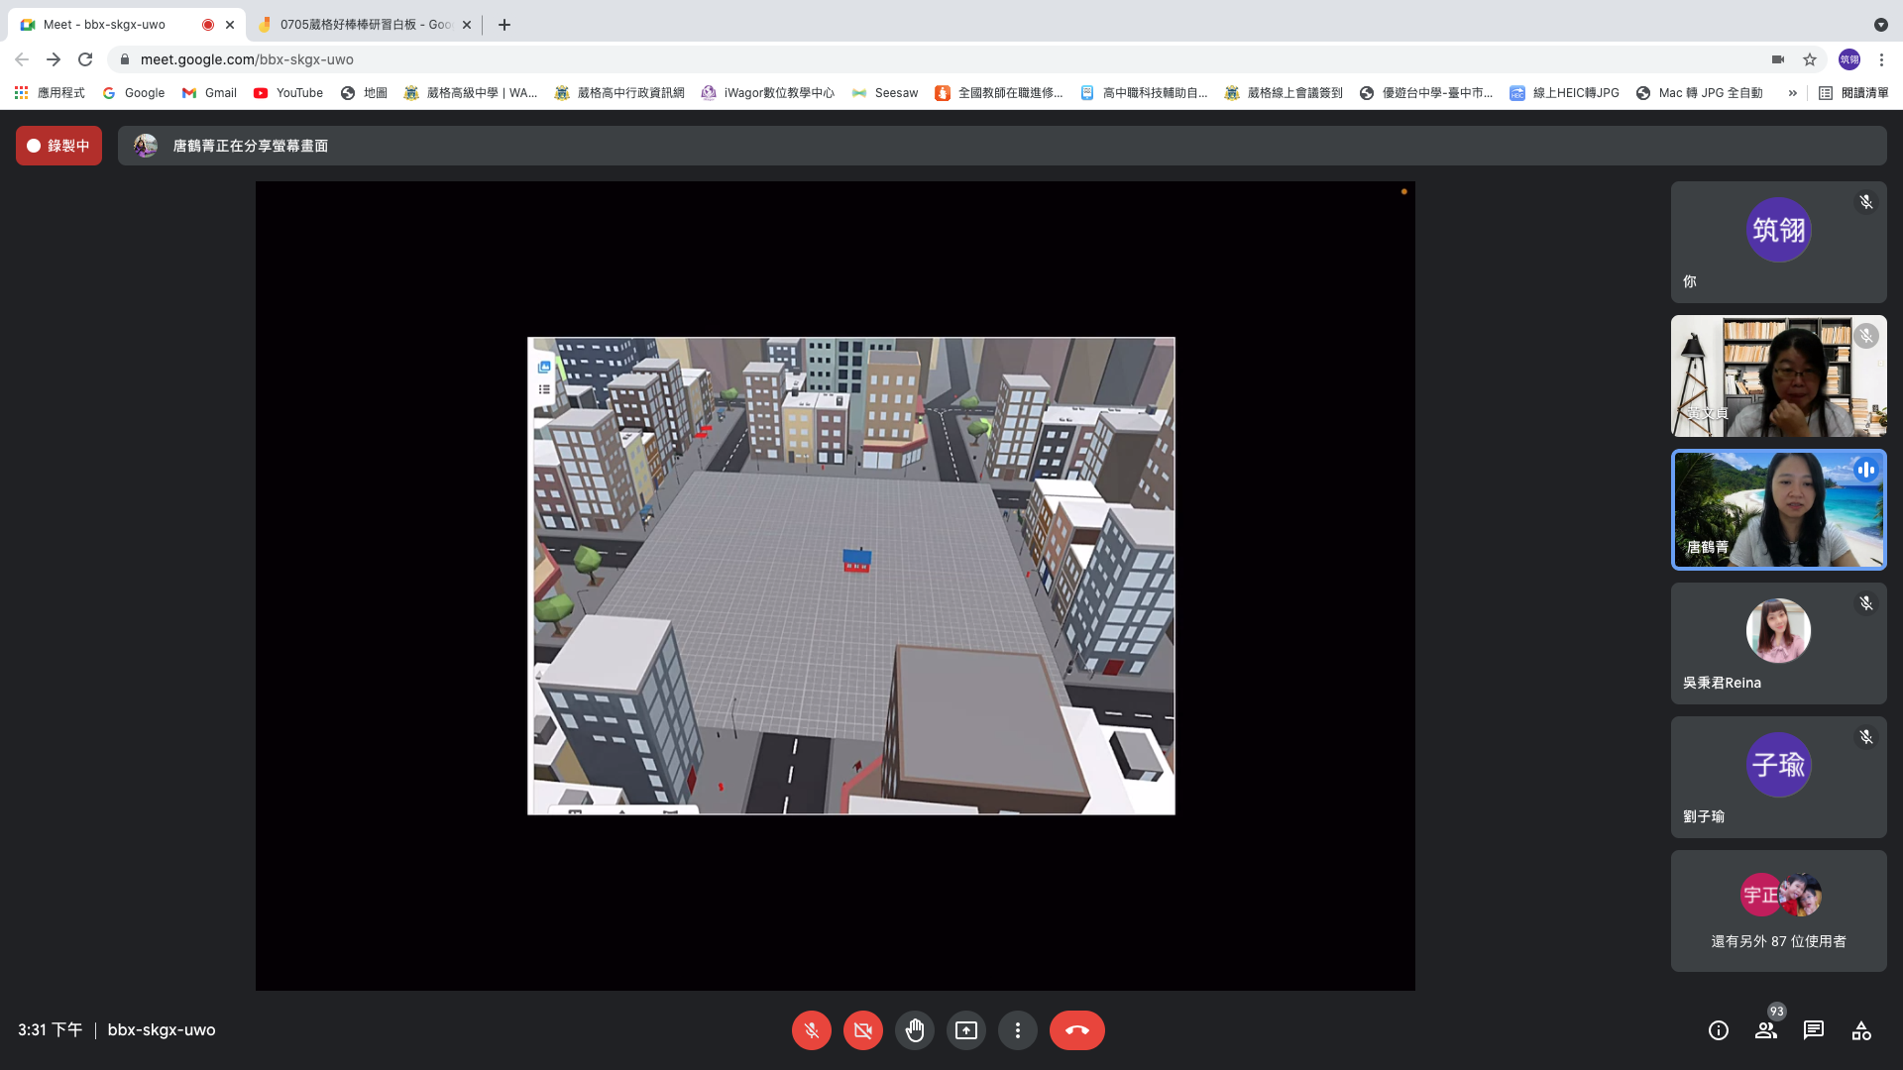1903x1070 pixels.
Task: Open the YouTube bookmark
Action: (288, 93)
